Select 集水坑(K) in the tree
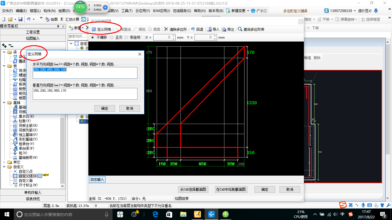 24,116
